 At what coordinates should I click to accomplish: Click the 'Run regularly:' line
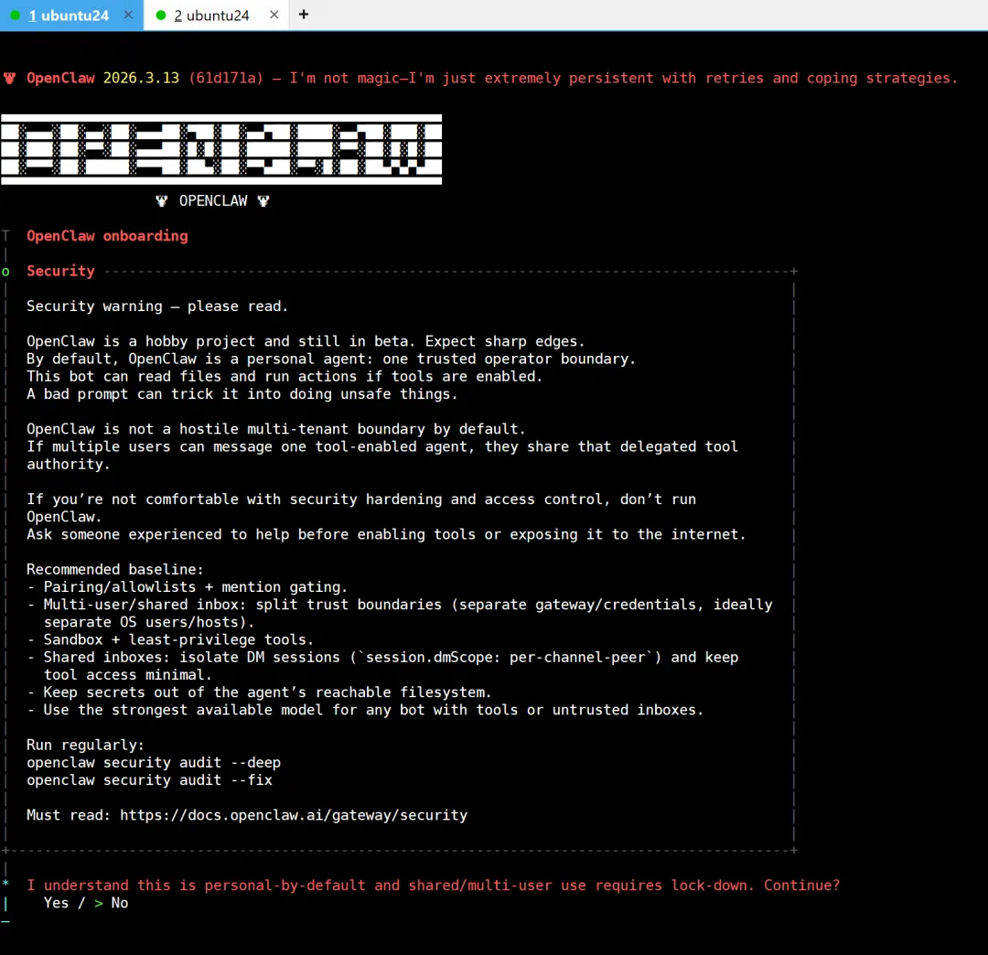(86, 745)
